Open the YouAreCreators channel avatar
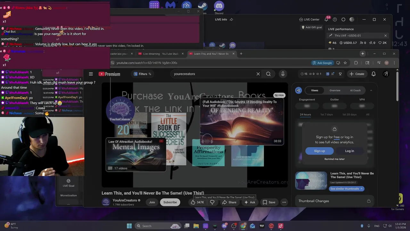The height and width of the screenshot is (231, 410). (106, 202)
